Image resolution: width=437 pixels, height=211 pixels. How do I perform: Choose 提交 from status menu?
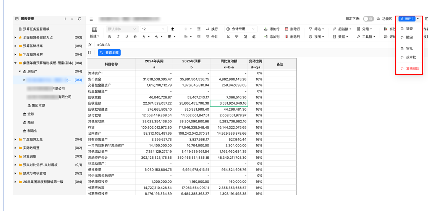pos(409,29)
